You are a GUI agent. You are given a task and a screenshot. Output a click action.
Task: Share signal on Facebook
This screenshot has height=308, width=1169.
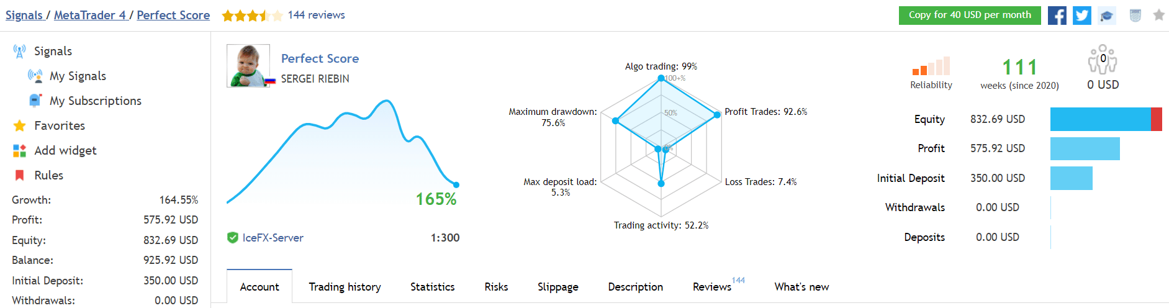pos(1057,16)
